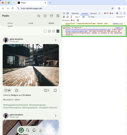
Task: Open more options for the 8 hours ago post
Action: (x=56, y=116)
